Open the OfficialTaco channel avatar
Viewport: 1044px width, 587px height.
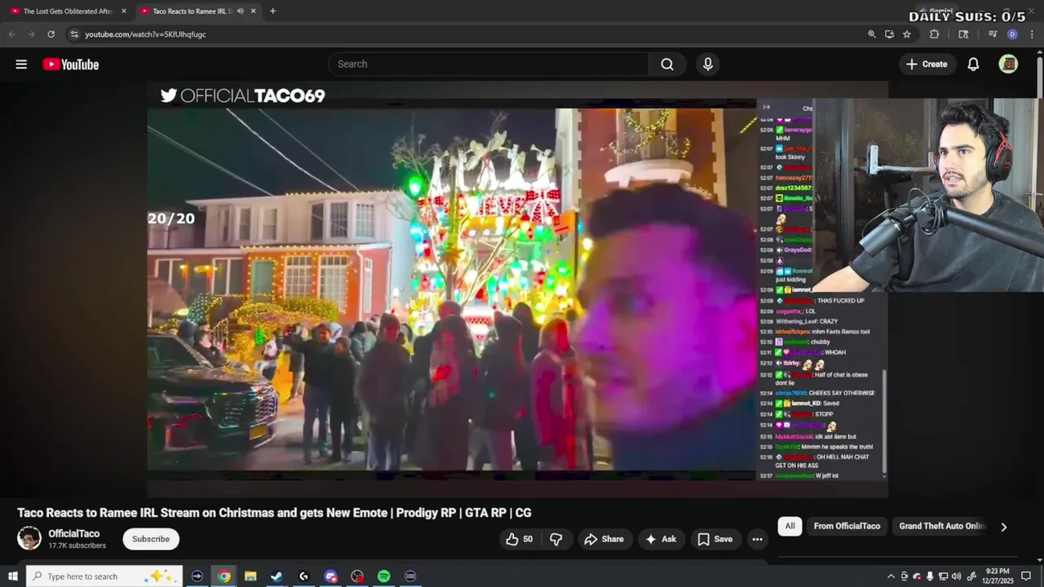29,538
